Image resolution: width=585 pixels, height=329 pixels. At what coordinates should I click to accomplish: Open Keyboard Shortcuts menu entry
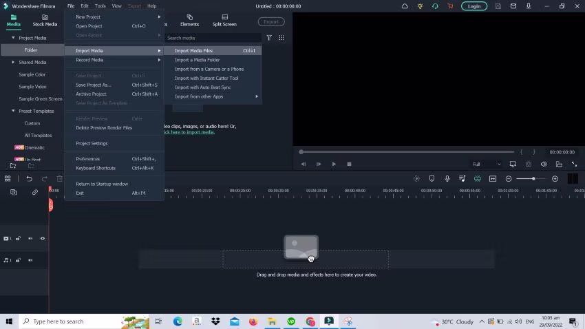(x=114, y=168)
